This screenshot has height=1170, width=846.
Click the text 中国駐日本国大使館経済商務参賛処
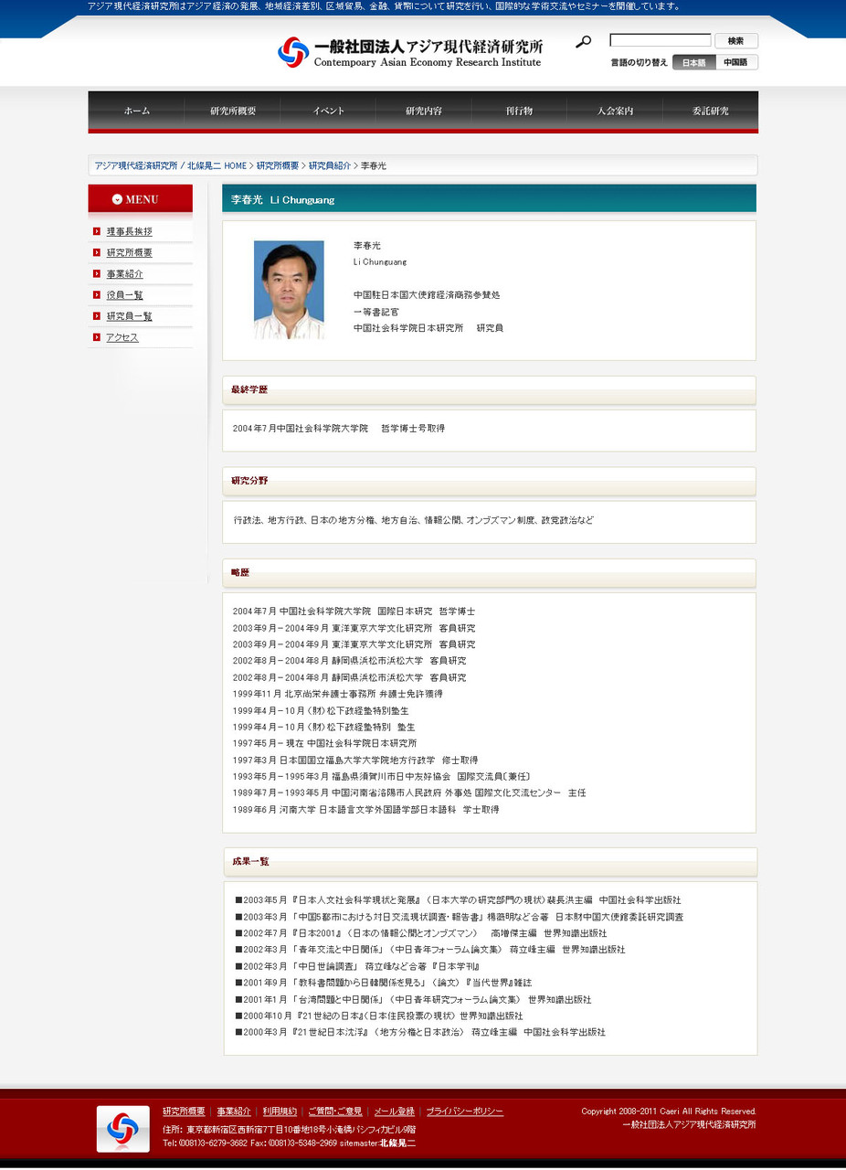[x=427, y=295]
